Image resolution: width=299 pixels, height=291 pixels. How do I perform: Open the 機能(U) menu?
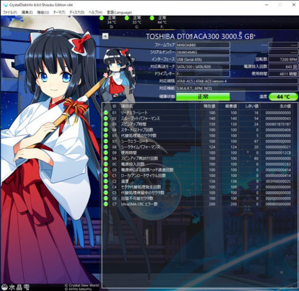coord(43,12)
